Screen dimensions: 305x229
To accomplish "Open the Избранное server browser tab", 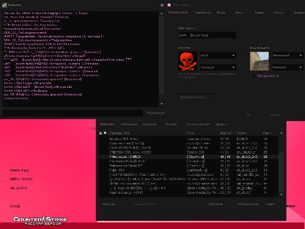I will 129,124.
